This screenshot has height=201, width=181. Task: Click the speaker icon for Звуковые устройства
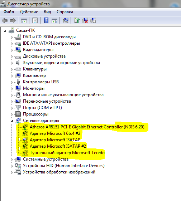click(18, 63)
